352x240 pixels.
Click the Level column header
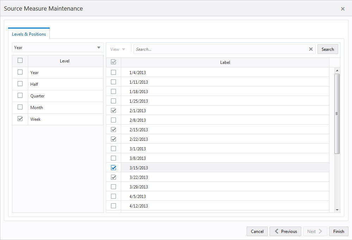[64, 61]
